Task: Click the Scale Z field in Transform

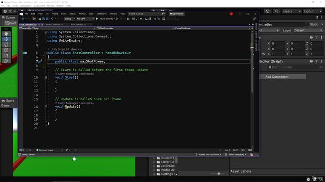Action: 316,54
